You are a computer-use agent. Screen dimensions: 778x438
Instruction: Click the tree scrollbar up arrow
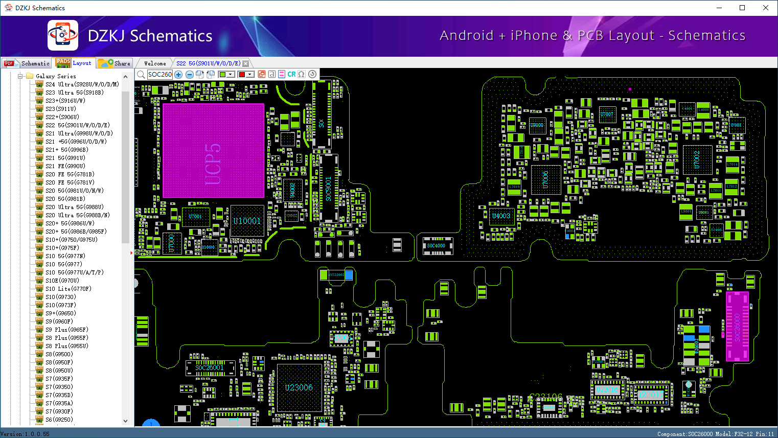(126, 77)
